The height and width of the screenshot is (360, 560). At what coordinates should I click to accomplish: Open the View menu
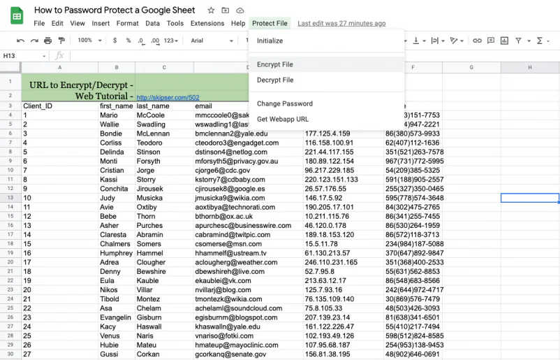pos(78,23)
